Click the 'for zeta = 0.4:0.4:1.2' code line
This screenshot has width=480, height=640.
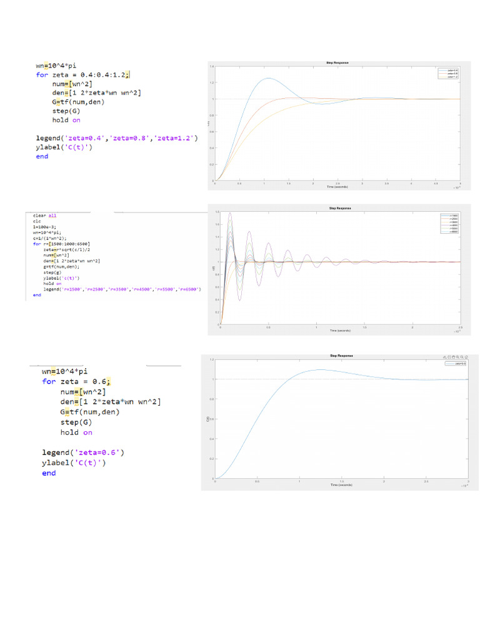pyautogui.click(x=82, y=74)
